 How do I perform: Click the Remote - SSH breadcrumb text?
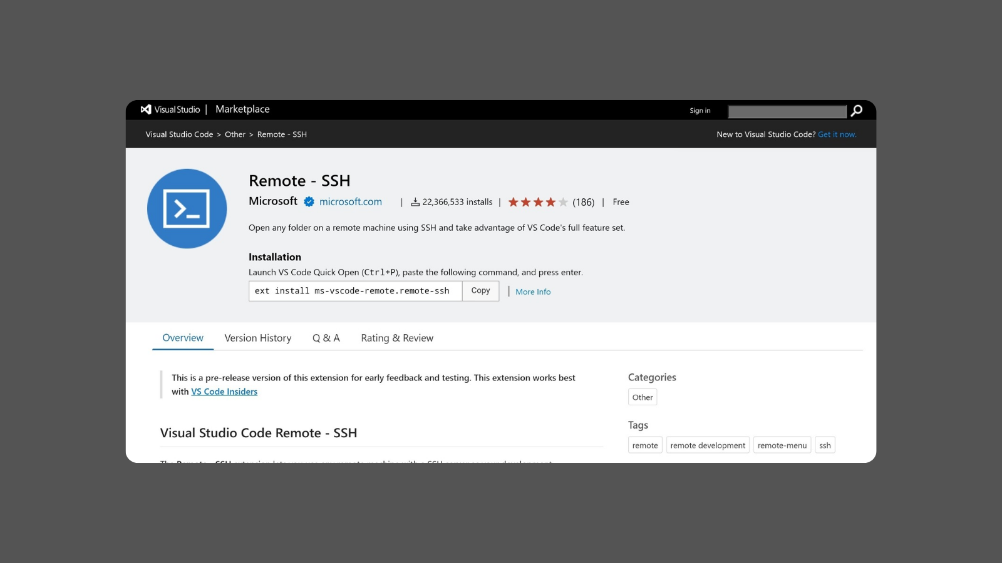[282, 134]
